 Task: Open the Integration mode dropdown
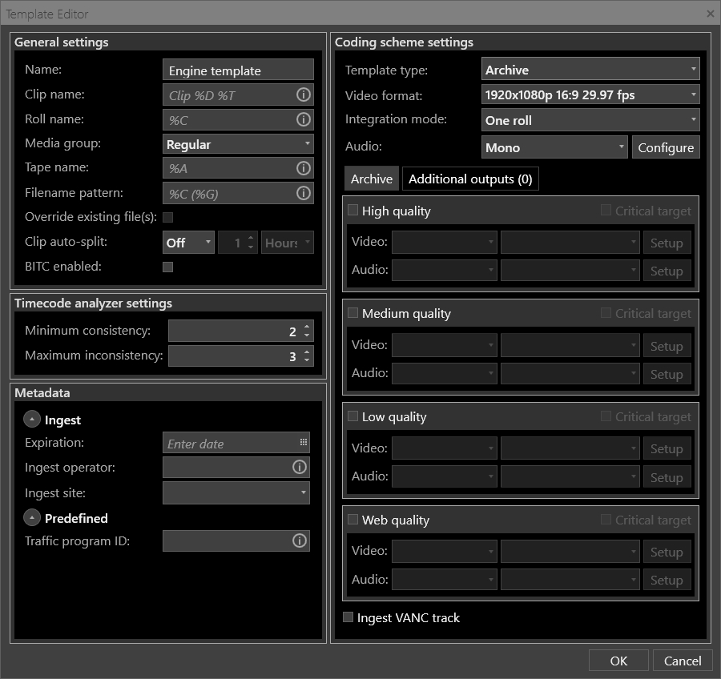click(590, 120)
